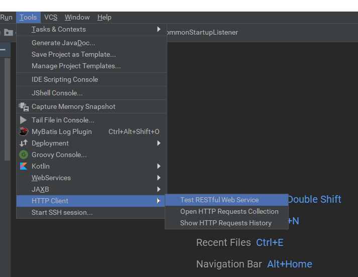The height and width of the screenshot is (277, 358).
Task: Click the Deployment arrows icon
Action: pos(24,143)
